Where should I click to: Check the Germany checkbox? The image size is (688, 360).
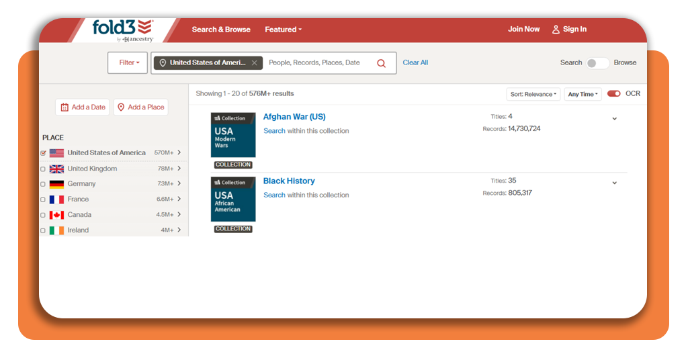[x=43, y=184]
